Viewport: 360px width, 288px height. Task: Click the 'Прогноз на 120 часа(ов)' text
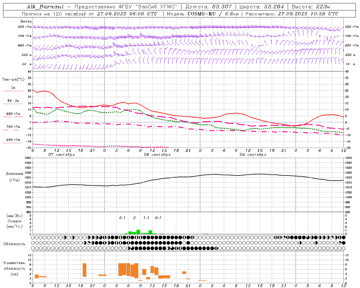point(54,14)
